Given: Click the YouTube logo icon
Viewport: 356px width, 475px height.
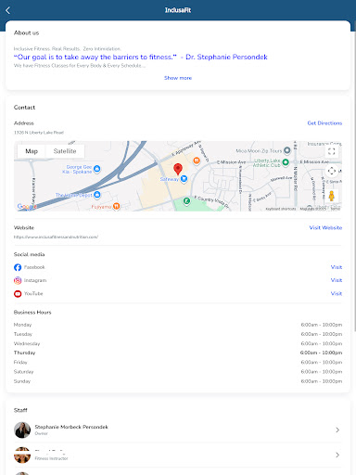Looking at the screenshot, I should [18, 294].
